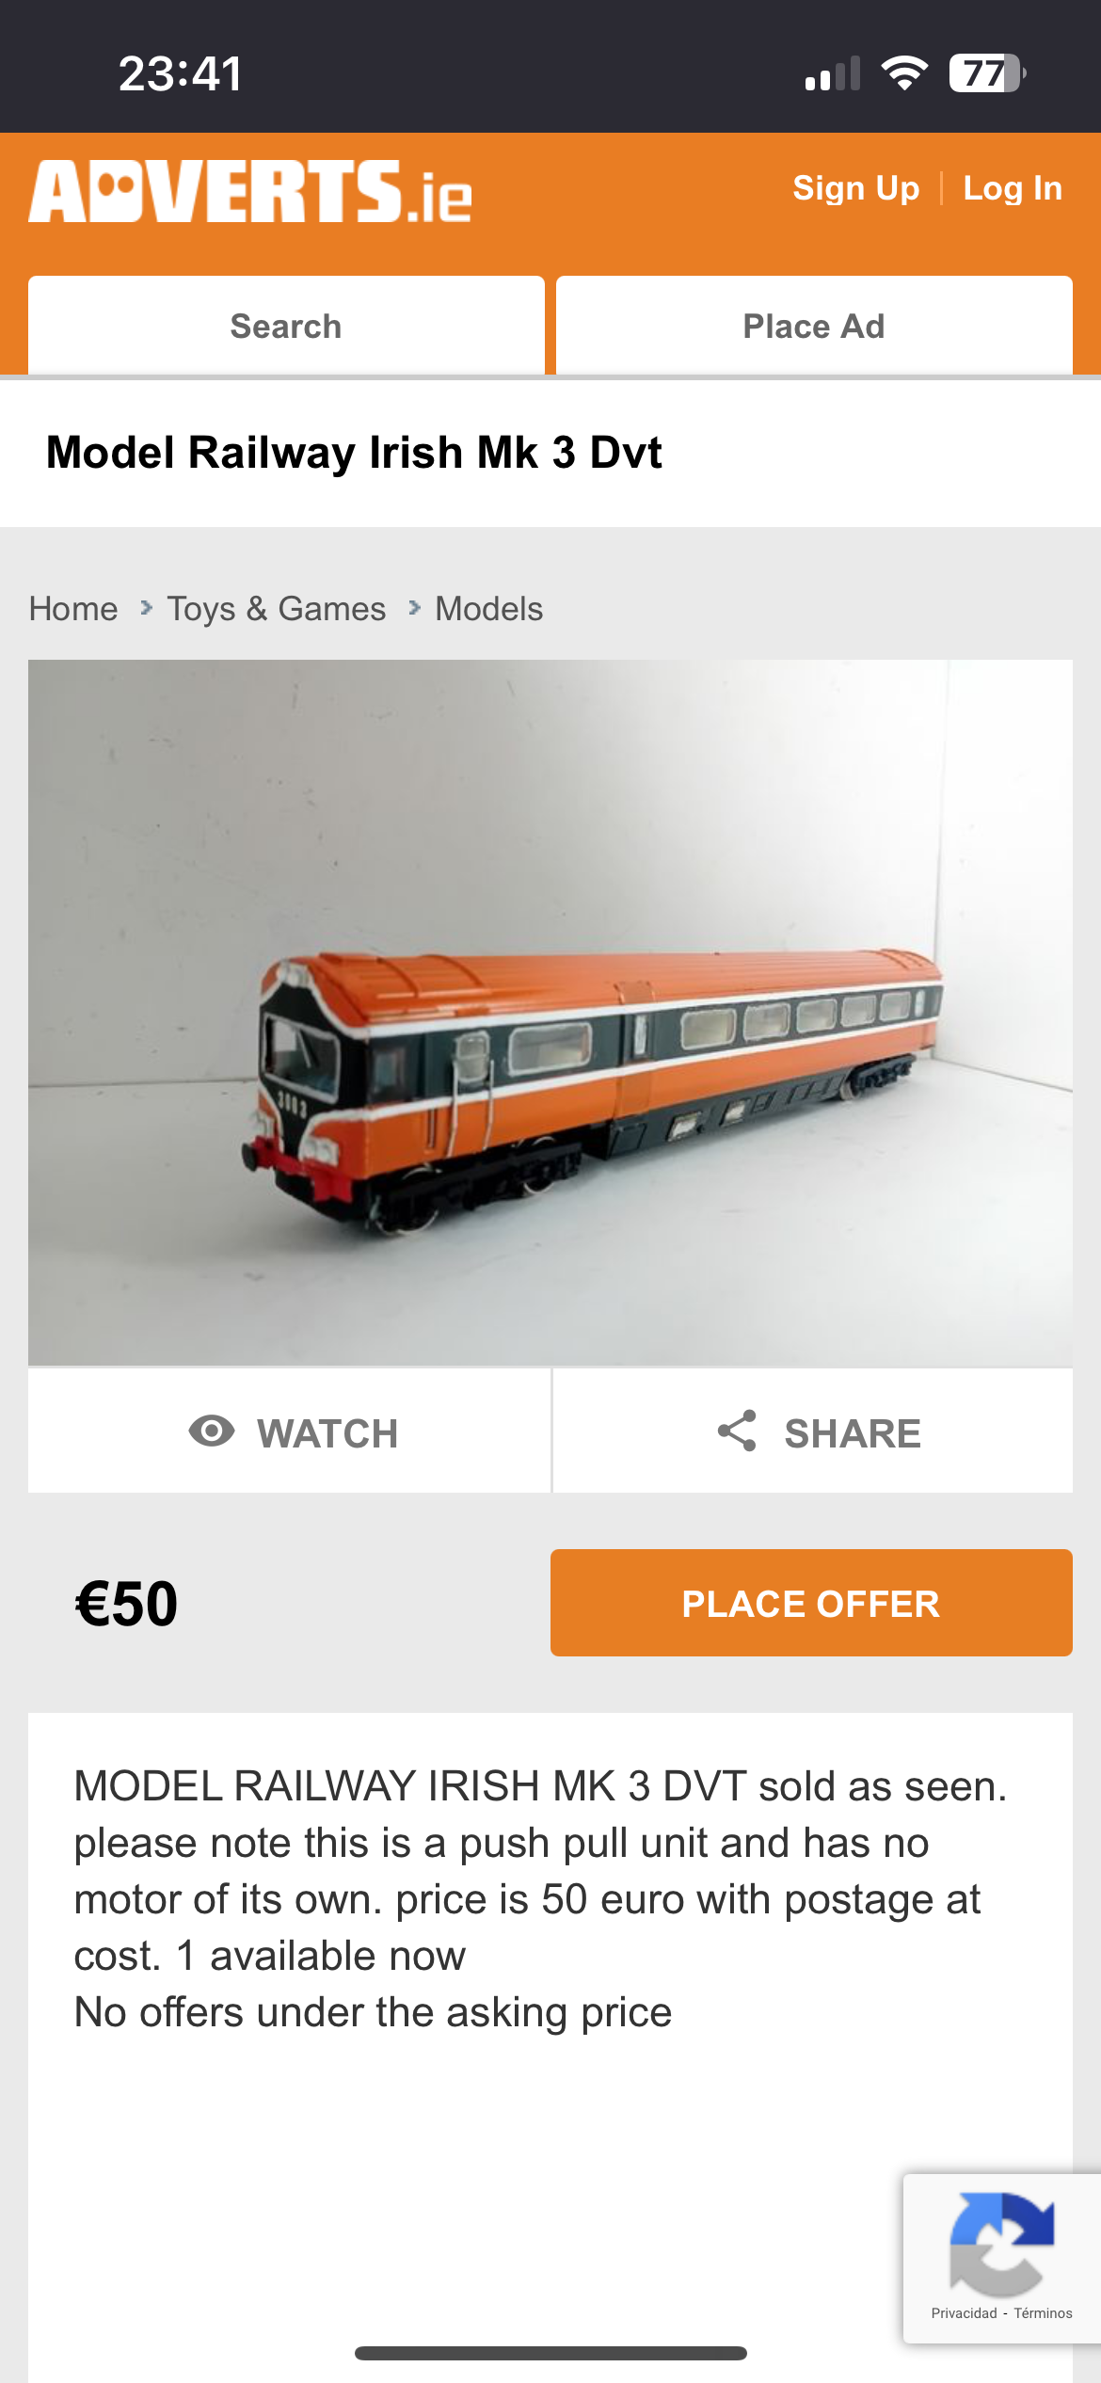Check the Wi-Fi status icon
This screenshot has height=2383, width=1101.
tap(904, 73)
